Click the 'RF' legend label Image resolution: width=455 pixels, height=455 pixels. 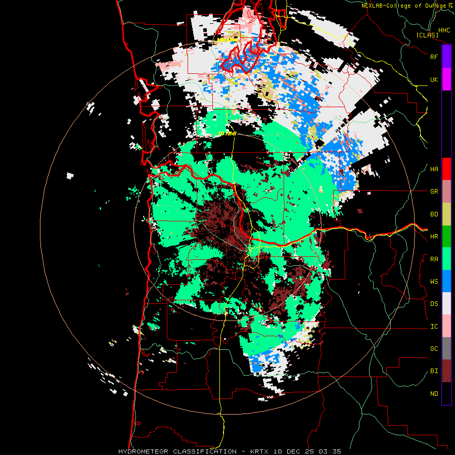click(x=434, y=57)
